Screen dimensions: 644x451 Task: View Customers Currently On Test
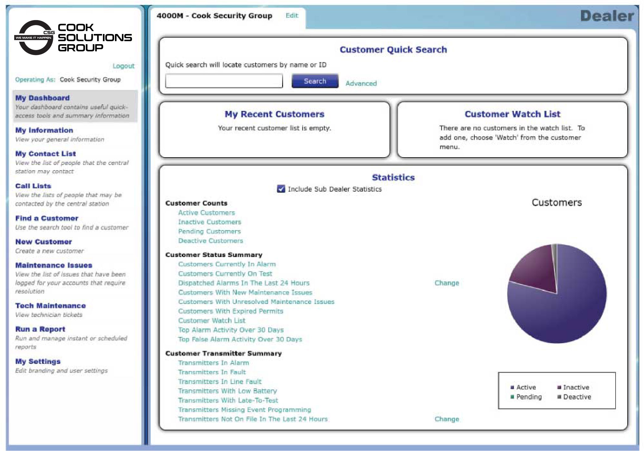tap(225, 274)
